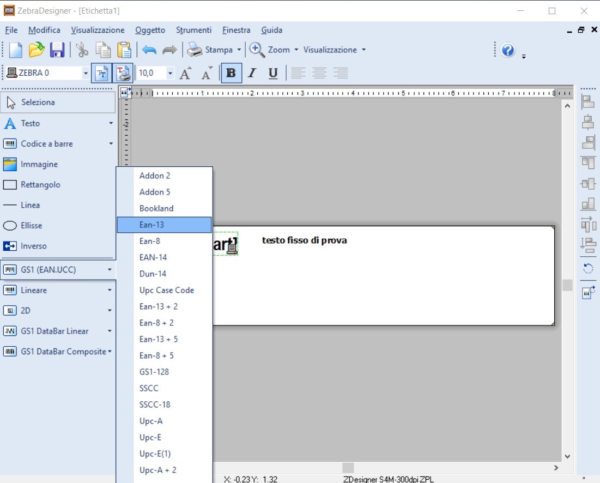Image resolution: width=600 pixels, height=483 pixels.
Task: Choose SSCC-18 barcode type
Action: (164, 404)
